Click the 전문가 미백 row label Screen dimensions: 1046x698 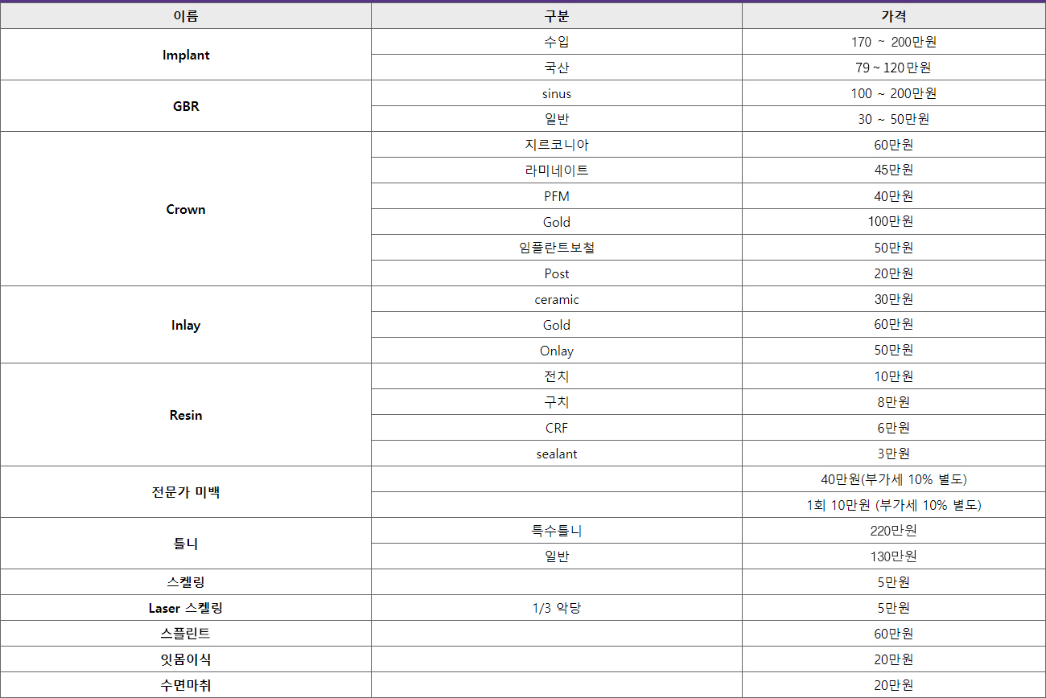185,492
